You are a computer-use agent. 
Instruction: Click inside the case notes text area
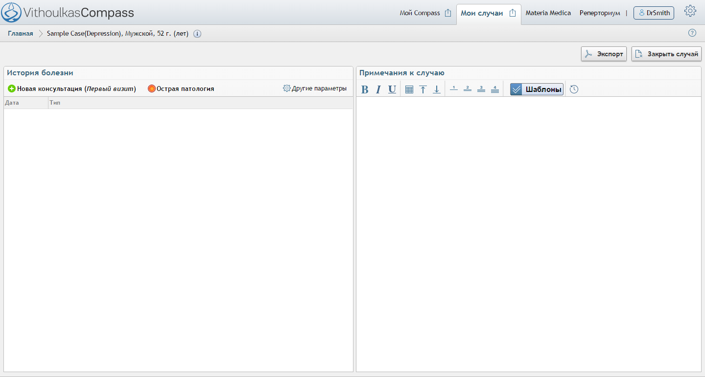coord(529,234)
